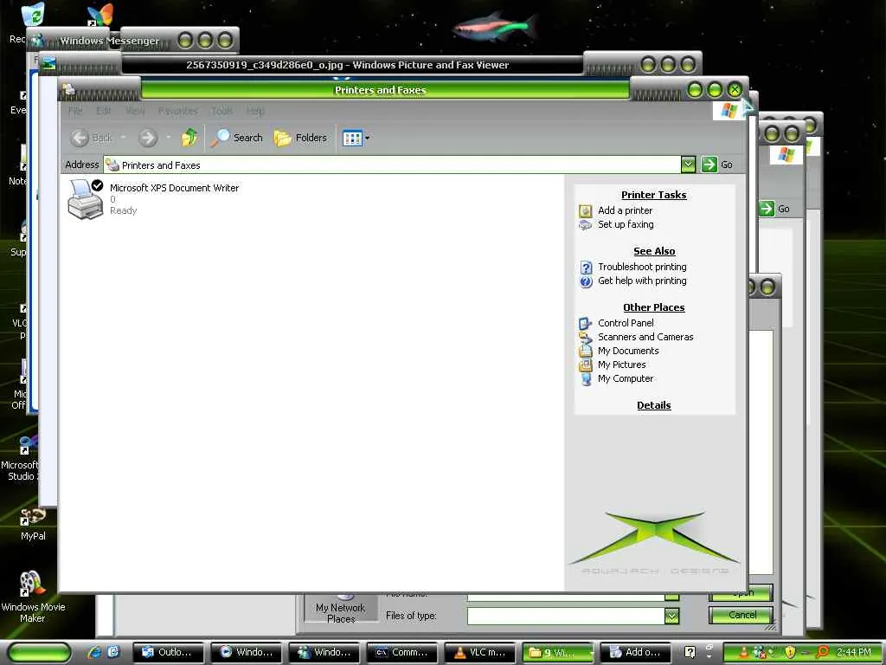Click the Scanners and Cameras icon

tap(586, 337)
